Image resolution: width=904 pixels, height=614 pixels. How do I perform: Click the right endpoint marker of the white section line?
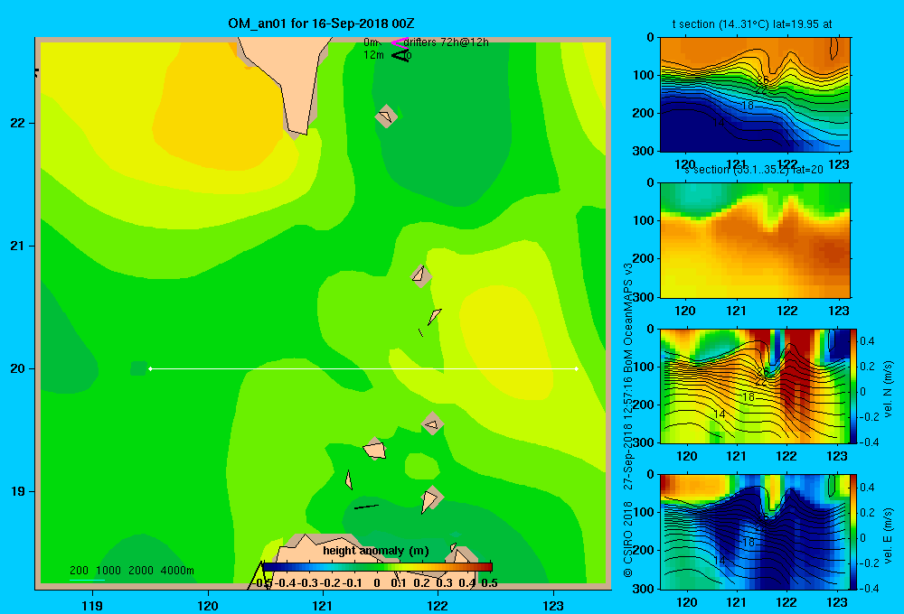pyautogui.click(x=577, y=368)
